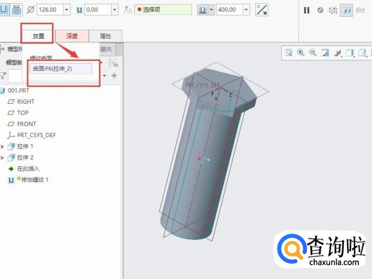Click the tree settings icon

pyautogui.click(x=113, y=62)
